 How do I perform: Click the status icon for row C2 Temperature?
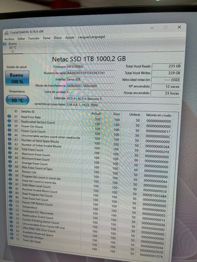pyautogui.click(x=11, y=205)
